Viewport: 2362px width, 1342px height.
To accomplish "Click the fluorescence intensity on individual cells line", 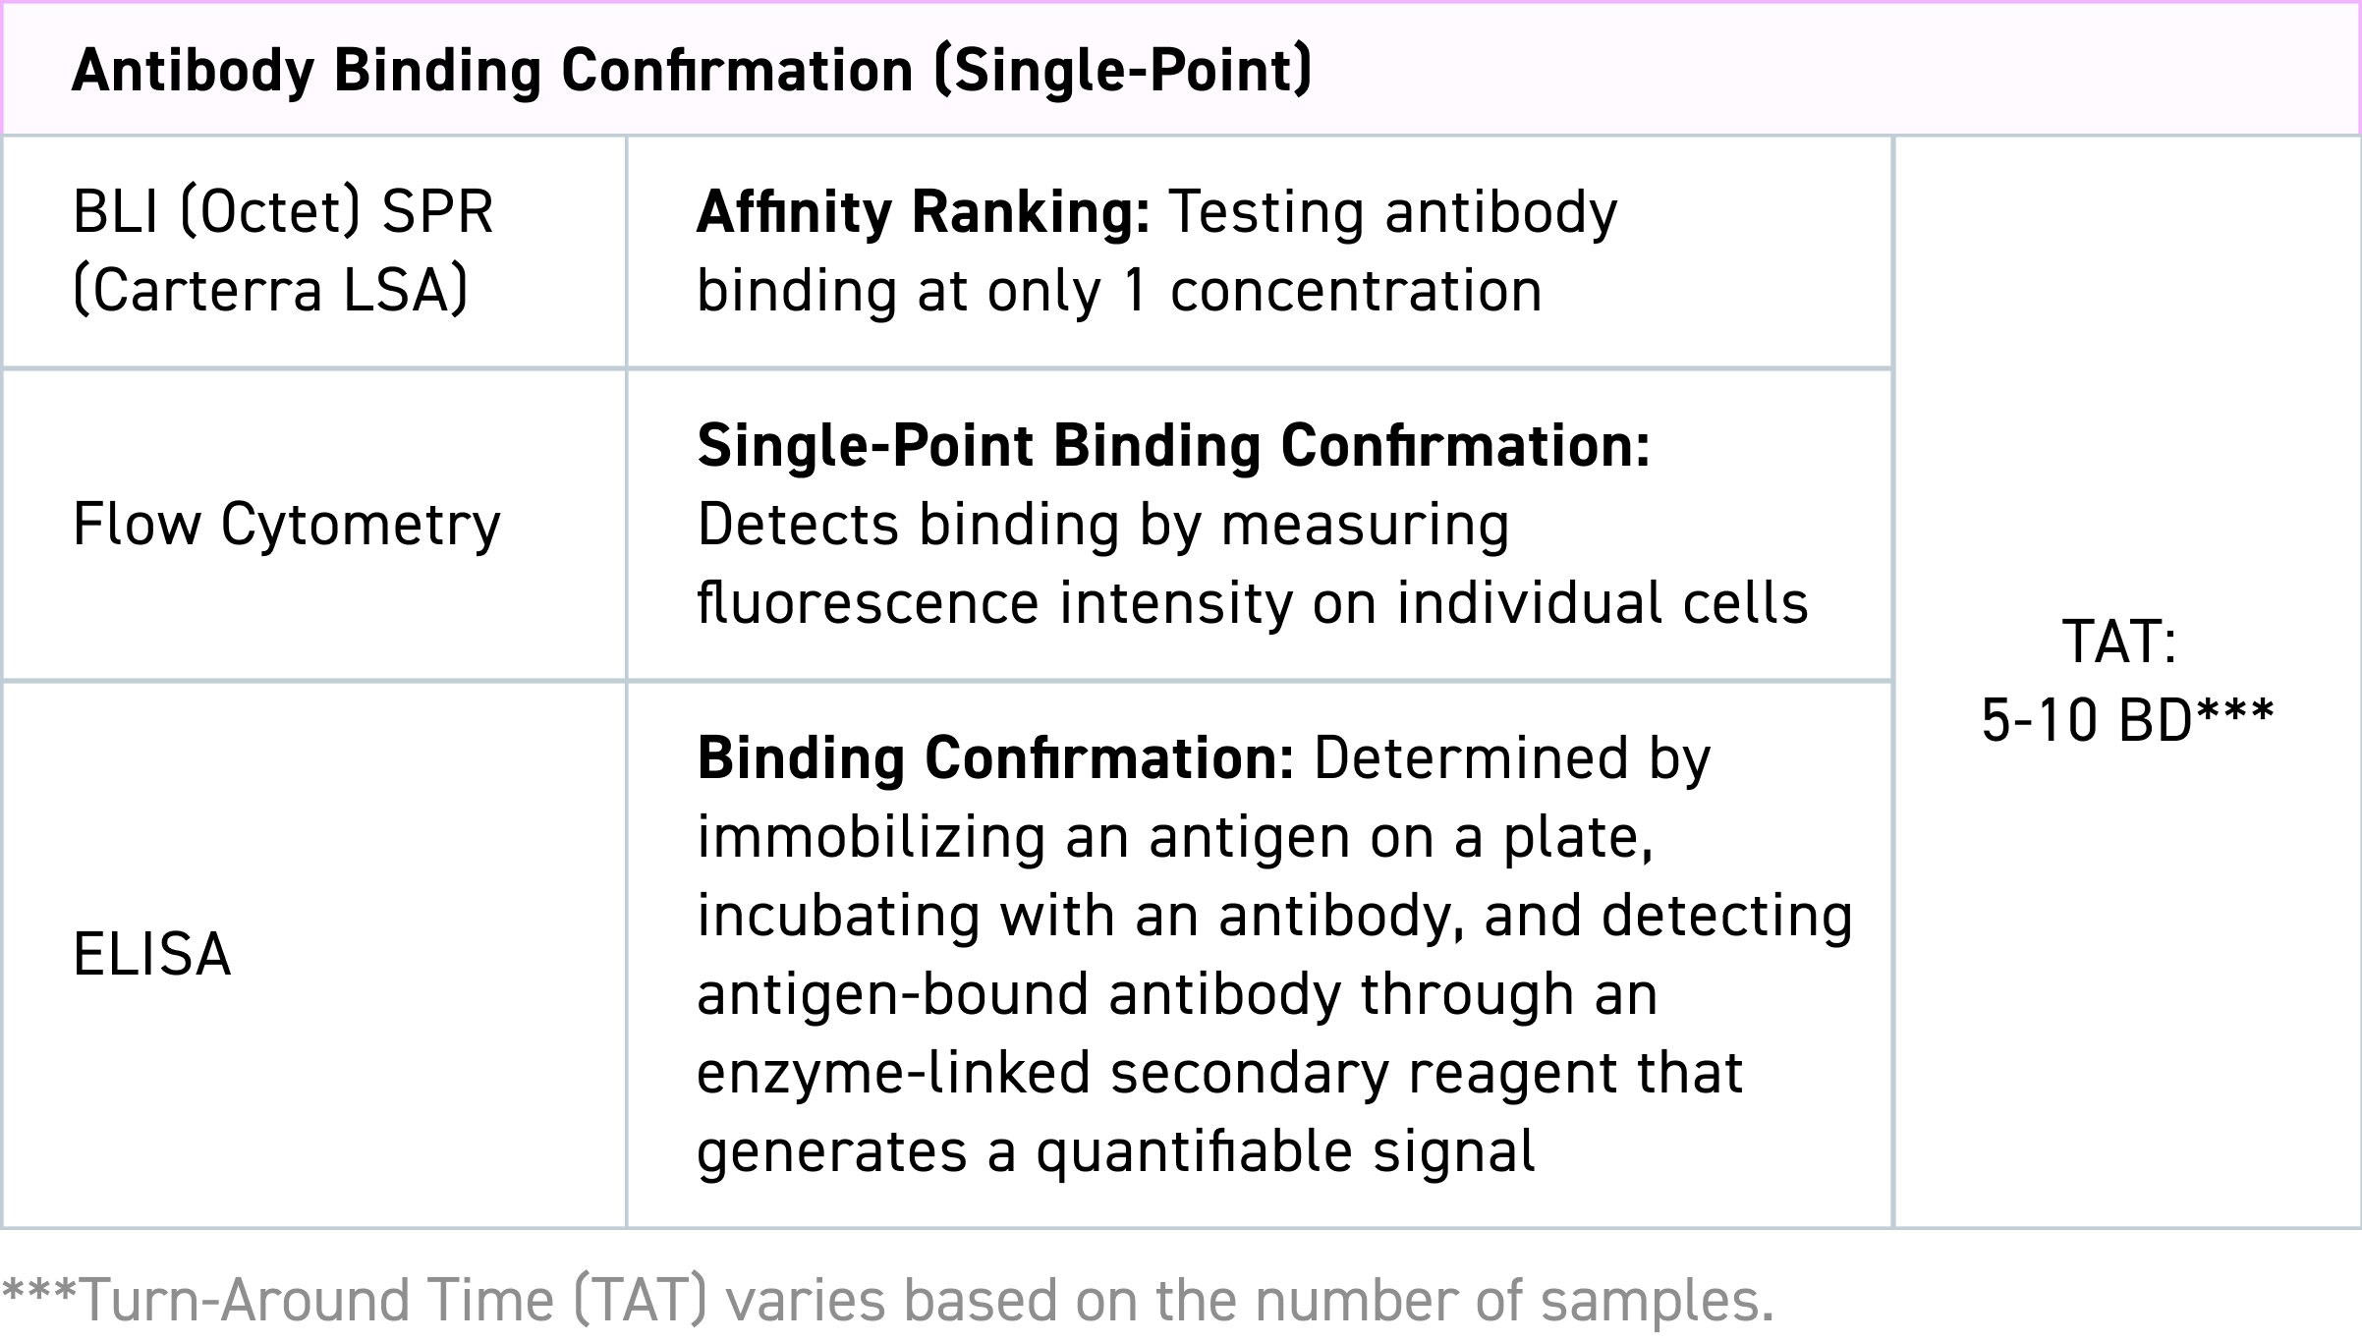I will [x=1252, y=602].
